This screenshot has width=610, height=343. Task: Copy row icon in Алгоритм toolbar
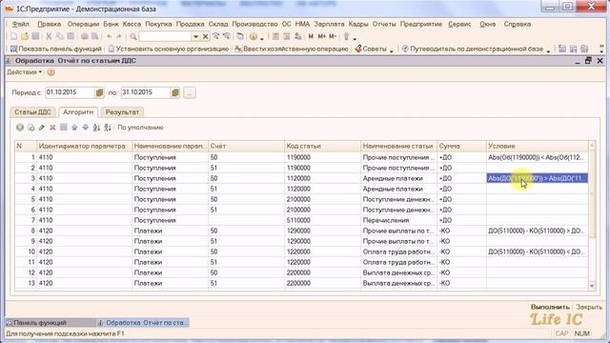[x=30, y=128]
